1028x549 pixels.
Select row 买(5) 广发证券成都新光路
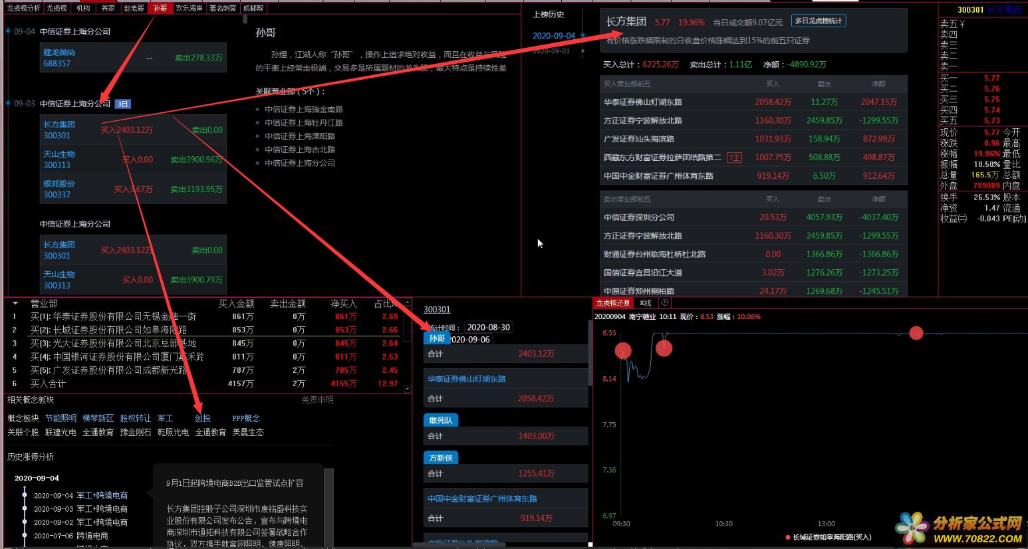click(205, 370)
